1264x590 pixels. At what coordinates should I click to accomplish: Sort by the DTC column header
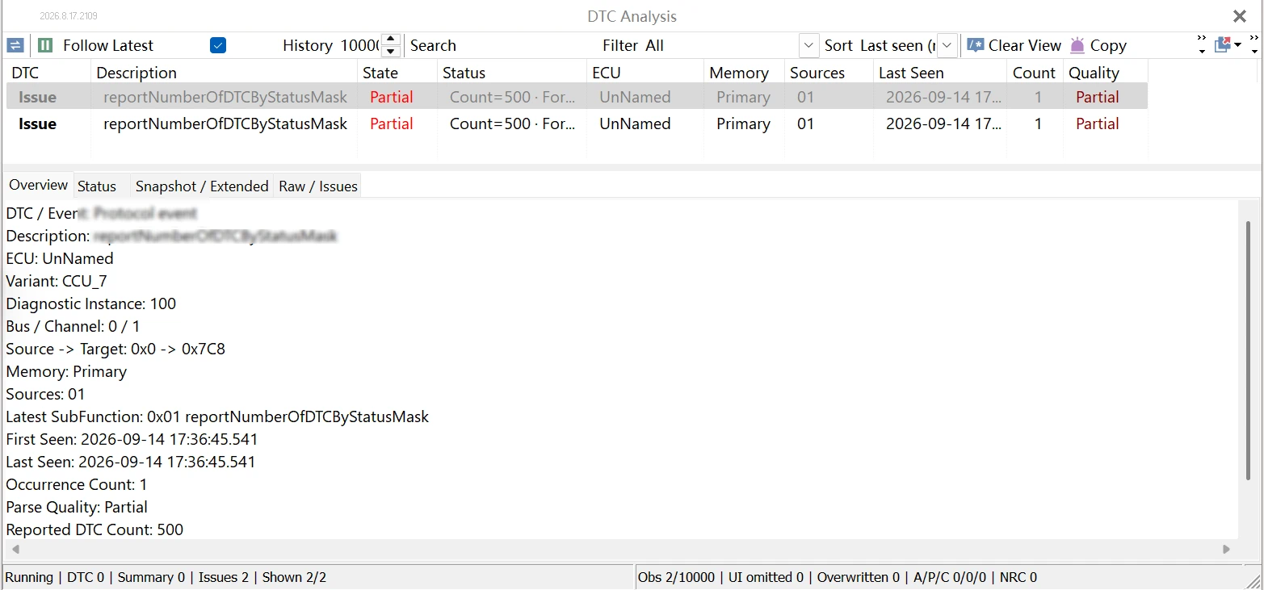coord(48,73)
